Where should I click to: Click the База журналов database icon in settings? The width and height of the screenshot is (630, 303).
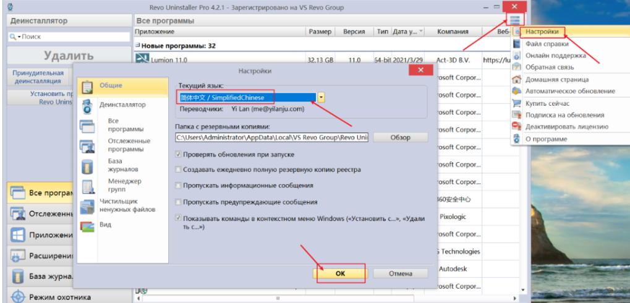click(87, 166)
